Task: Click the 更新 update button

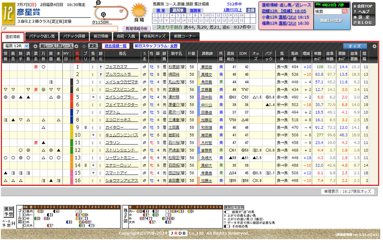Action: click(x=93, y=45)
